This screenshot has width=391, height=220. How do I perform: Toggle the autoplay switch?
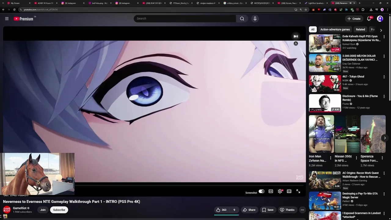click(x=261, y=191)
